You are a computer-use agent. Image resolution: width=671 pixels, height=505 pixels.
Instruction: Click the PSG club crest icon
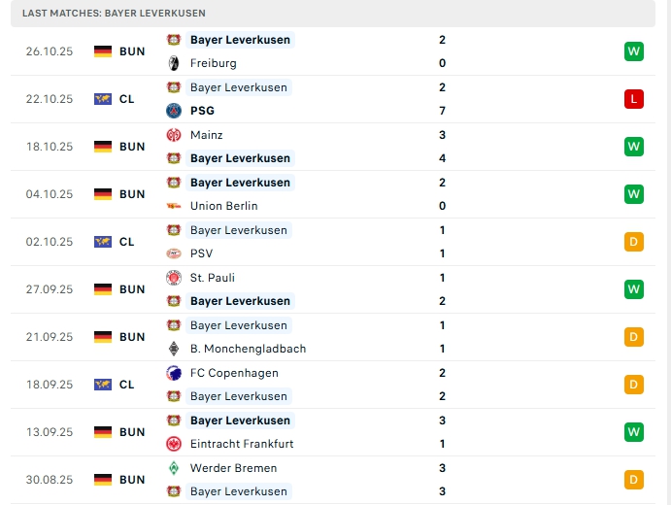(174, 111)
